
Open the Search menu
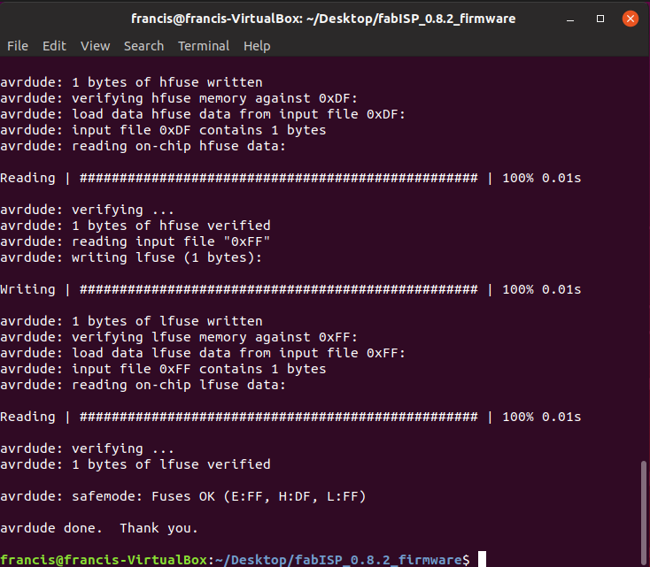143,46
